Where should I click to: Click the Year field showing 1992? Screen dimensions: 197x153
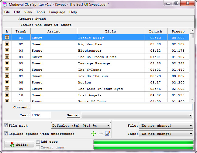[x=41, y=115]
